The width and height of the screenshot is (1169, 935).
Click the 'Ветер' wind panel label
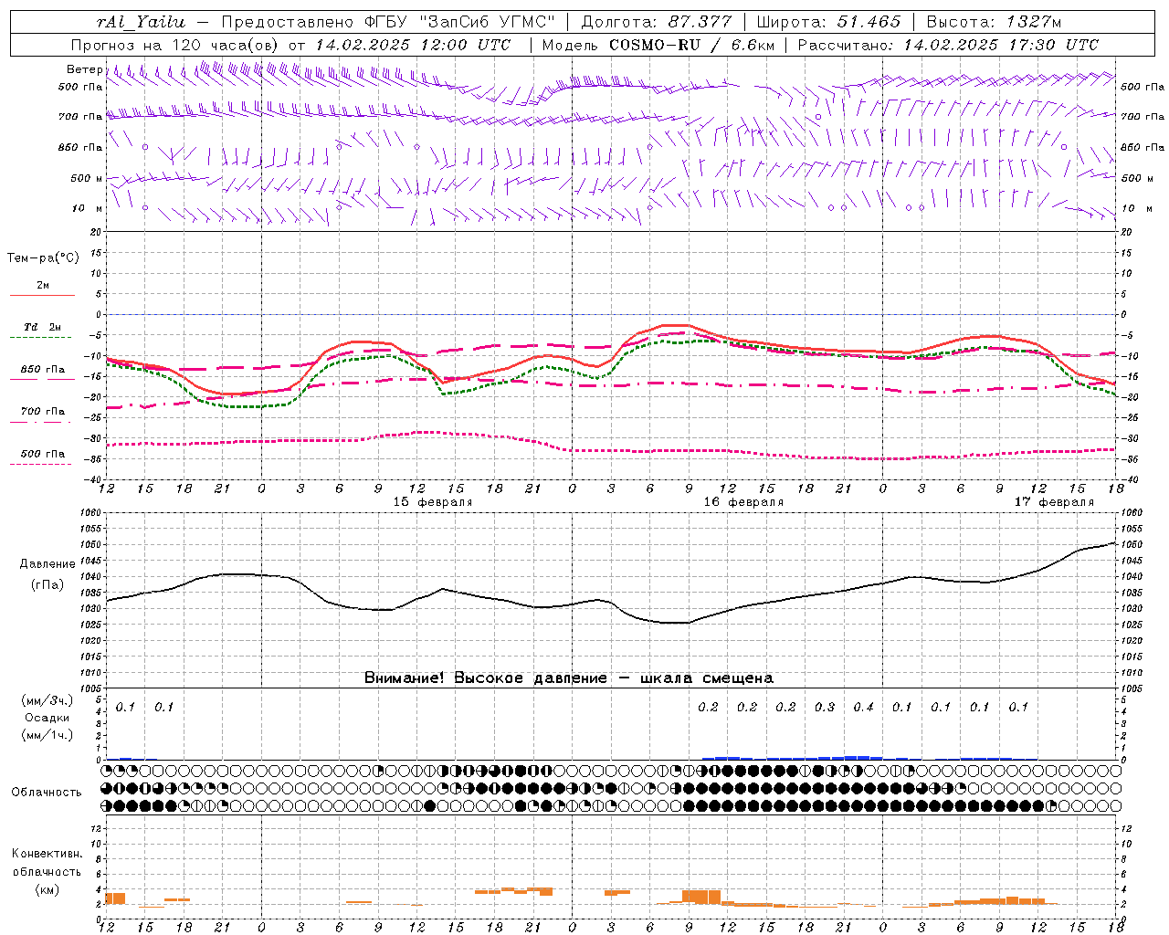pyautogui.click(x=85, y=69)
